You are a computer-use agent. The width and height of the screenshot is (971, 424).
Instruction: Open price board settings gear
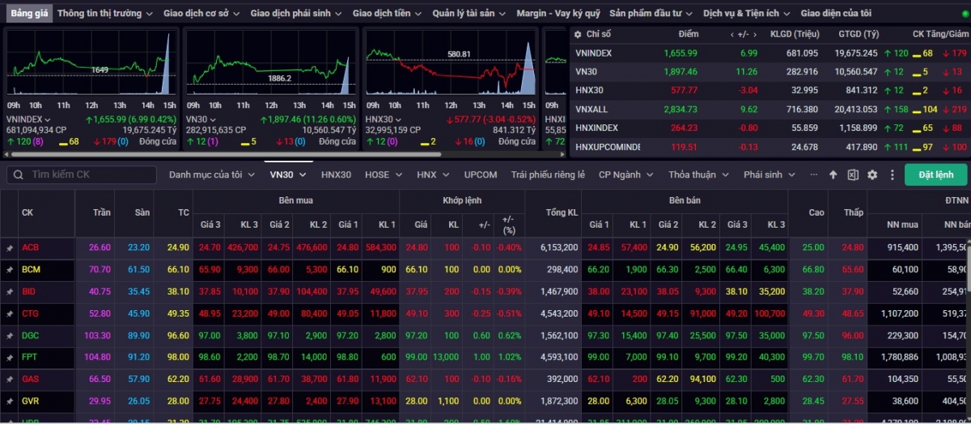pyautogui.click(x=872, y=174)
